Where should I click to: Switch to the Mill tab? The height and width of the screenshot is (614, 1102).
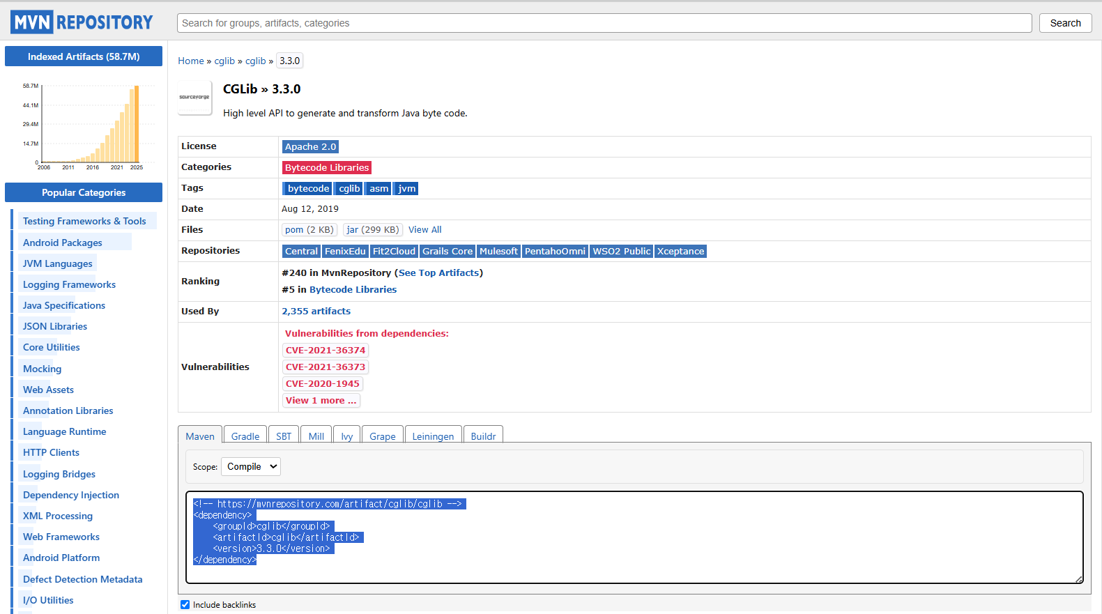click(316, 436)
